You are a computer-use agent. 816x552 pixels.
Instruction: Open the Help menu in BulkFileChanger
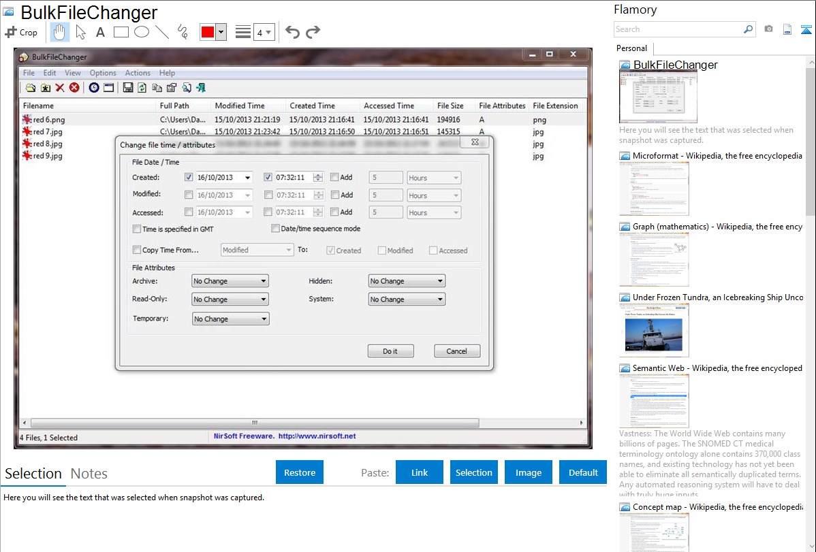[x=167, y=73]
